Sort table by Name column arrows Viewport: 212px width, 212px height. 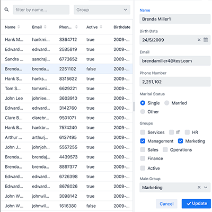click(x=19, y=27)
